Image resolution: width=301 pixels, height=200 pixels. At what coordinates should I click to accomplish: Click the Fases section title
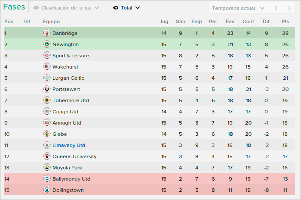14,7
